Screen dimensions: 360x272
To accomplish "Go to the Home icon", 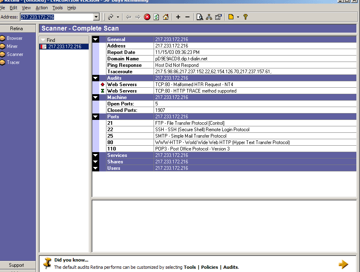I will pyautogui.click(x=166, y=17).
